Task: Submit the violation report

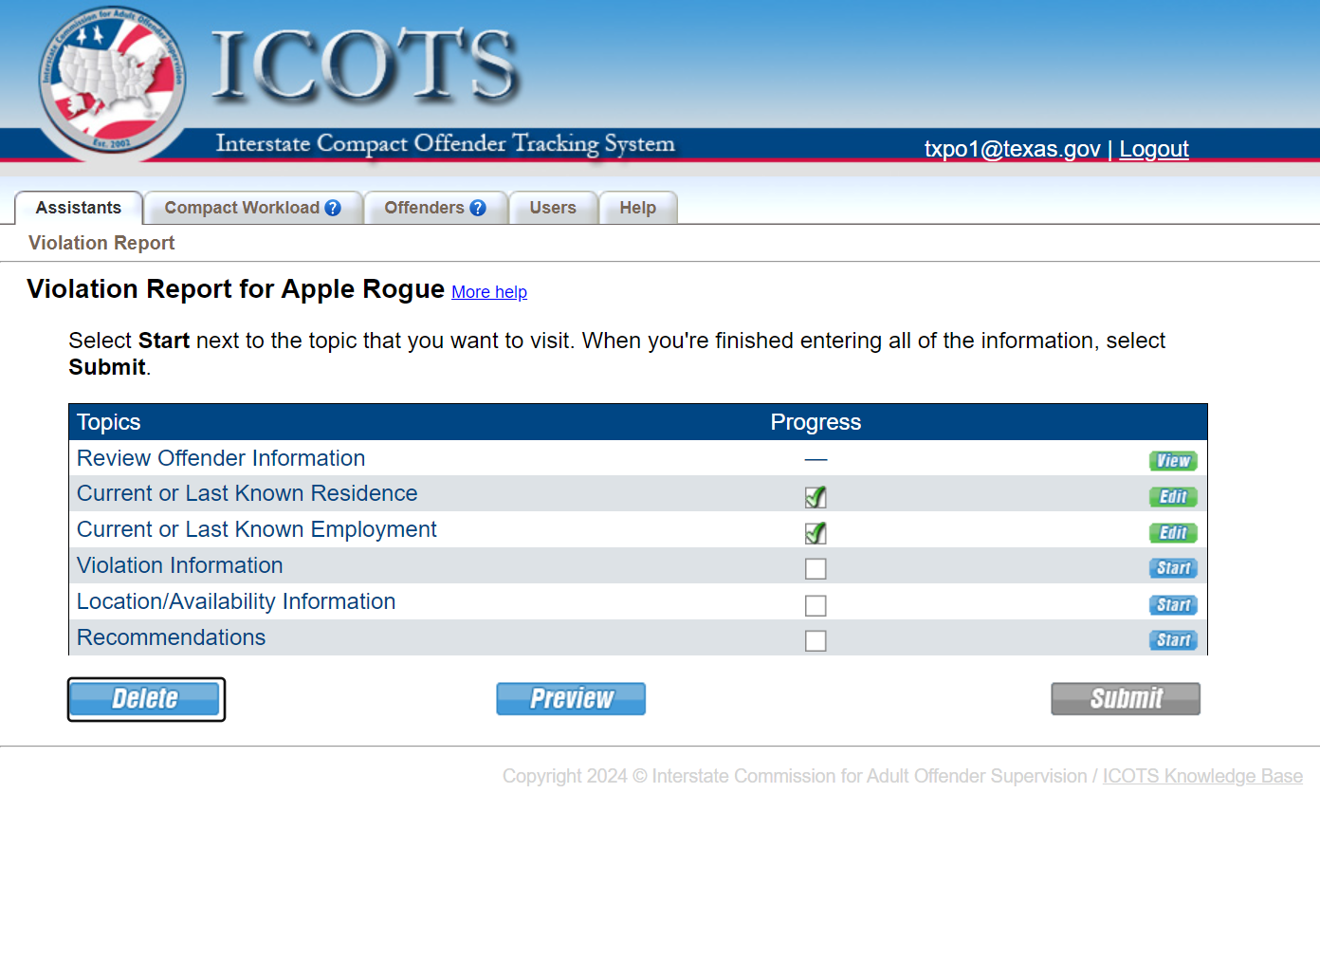Action: click(x=1126, y=699)
